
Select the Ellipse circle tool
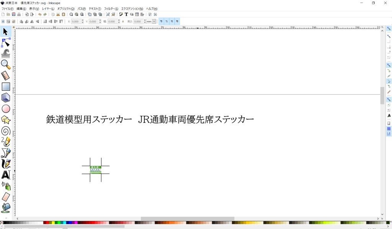5,109
